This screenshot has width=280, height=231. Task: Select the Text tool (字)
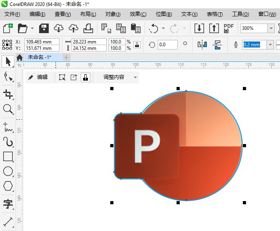click(x=8, y=204)
